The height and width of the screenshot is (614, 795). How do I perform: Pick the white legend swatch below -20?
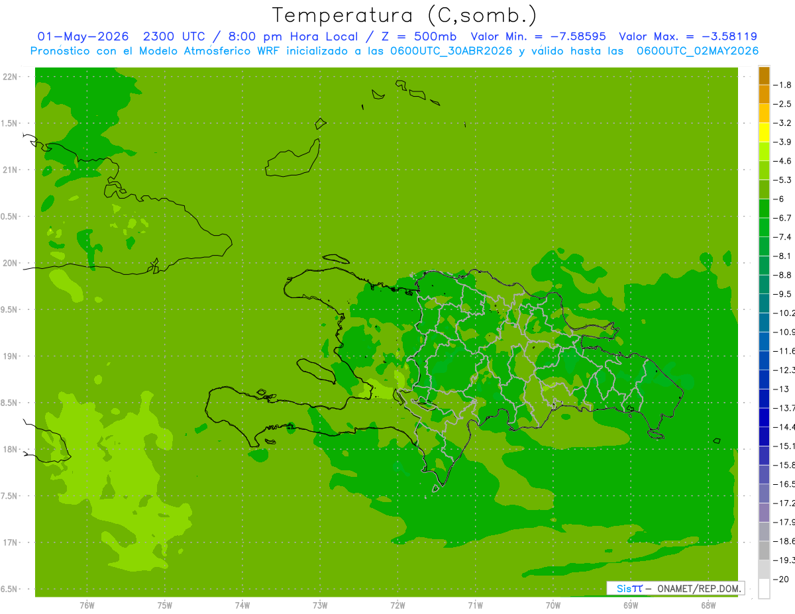point(764,589)
